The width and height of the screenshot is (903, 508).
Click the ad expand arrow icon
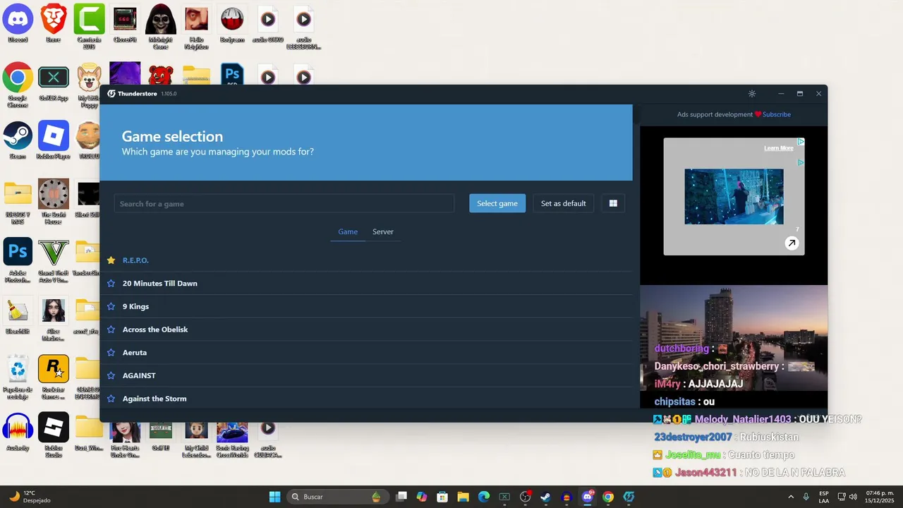(792, 243)
